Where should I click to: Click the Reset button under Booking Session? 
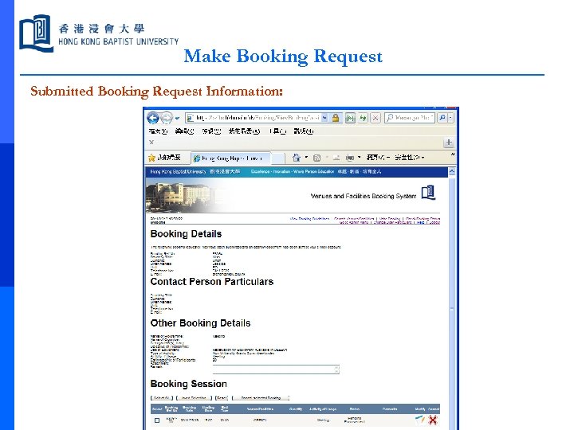tap(222, 398)
